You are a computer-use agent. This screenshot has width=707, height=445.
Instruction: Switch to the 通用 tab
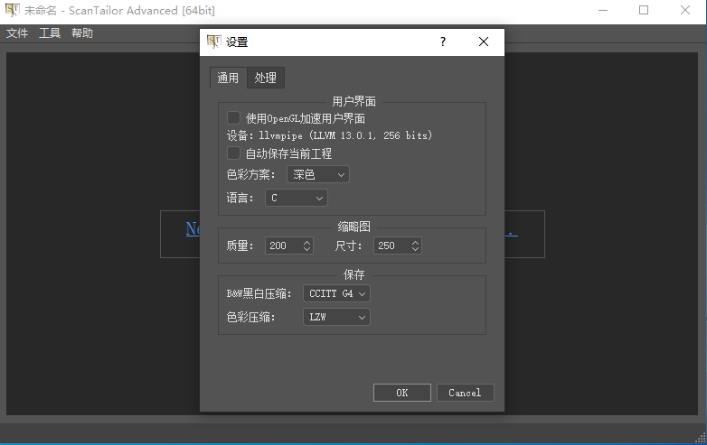[x=228, y=78]
